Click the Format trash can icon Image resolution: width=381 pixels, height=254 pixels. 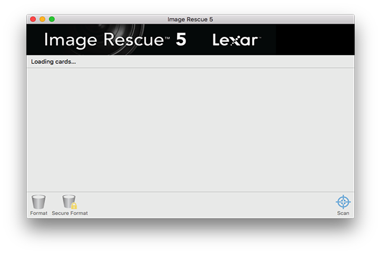38,202
